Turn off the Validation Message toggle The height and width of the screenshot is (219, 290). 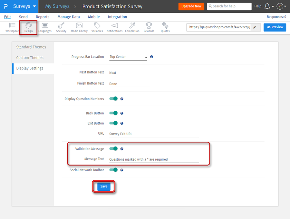113,149
